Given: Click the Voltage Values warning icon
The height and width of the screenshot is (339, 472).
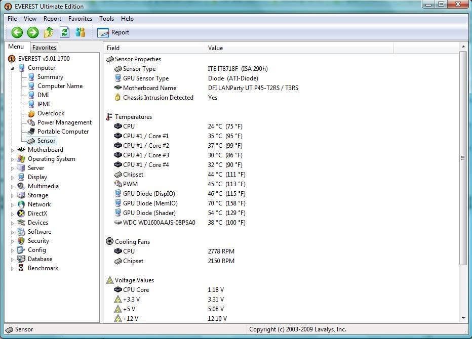Looking at the screenshot, I should coord(110,280).
